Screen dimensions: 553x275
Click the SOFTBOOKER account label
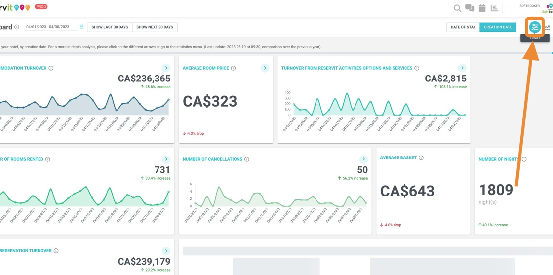click(x=529, y=6)
